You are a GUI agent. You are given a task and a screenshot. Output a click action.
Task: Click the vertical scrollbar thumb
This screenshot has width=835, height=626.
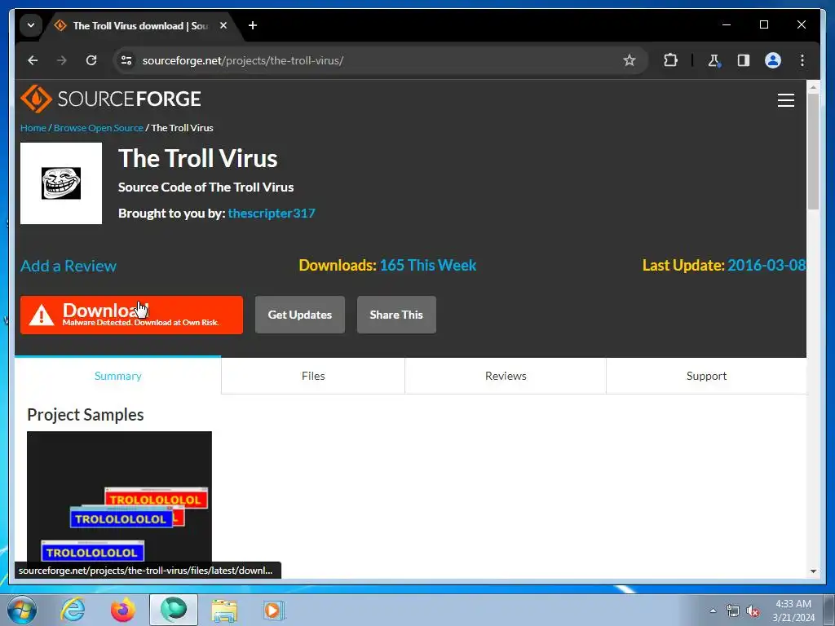[x=813, y=152]
